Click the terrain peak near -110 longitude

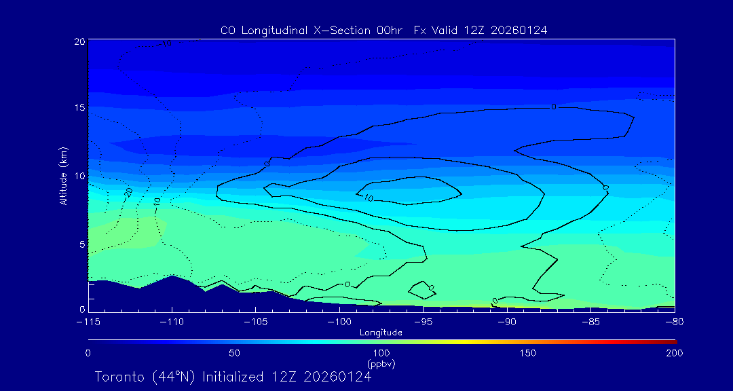click(x=174, y=277)
